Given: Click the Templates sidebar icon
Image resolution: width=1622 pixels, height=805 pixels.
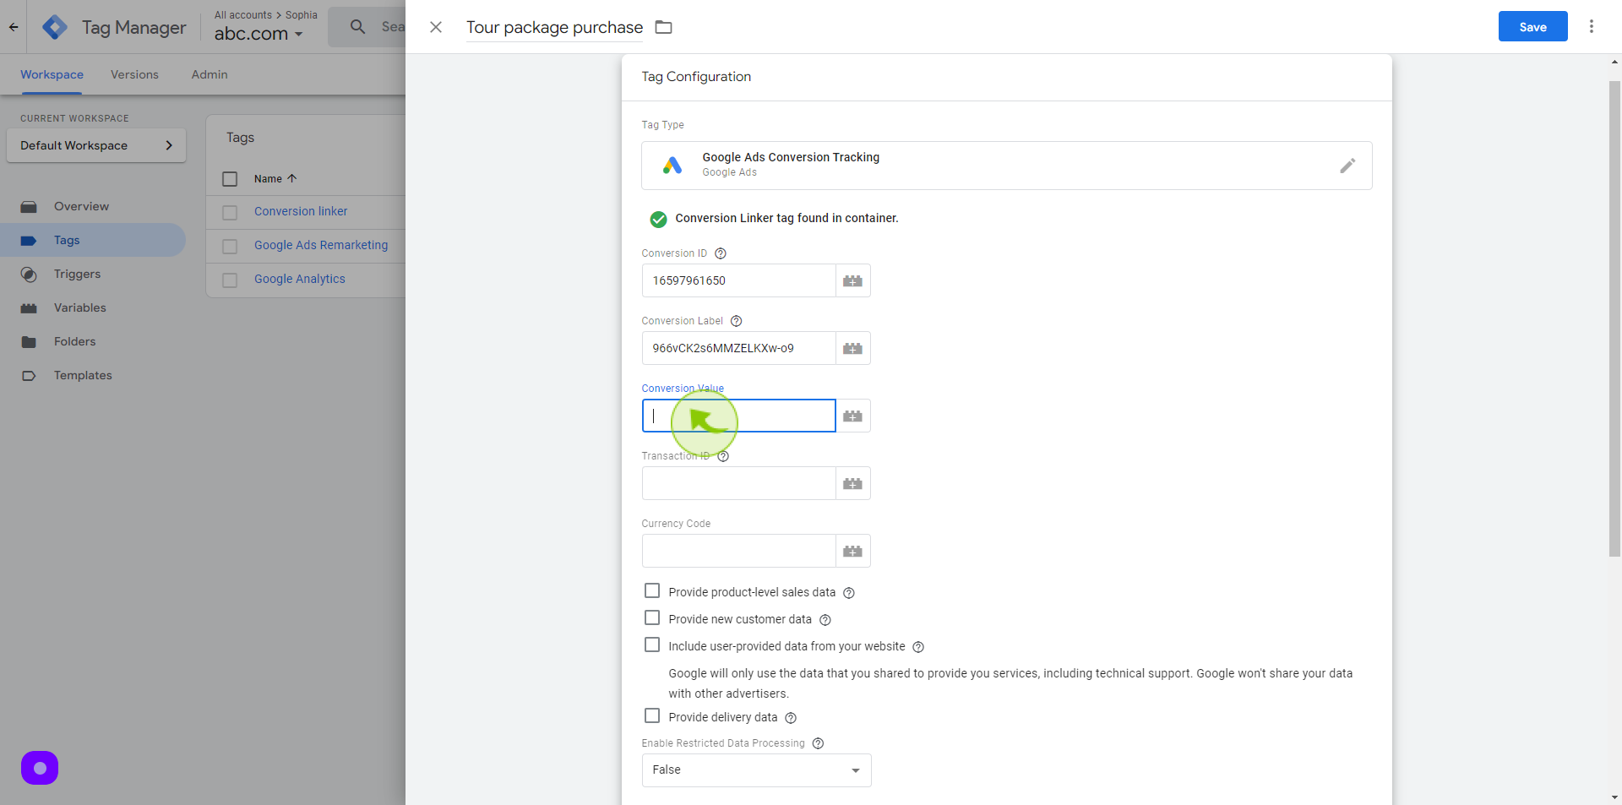Looking at the screenshot, I should tap(29, 376).
